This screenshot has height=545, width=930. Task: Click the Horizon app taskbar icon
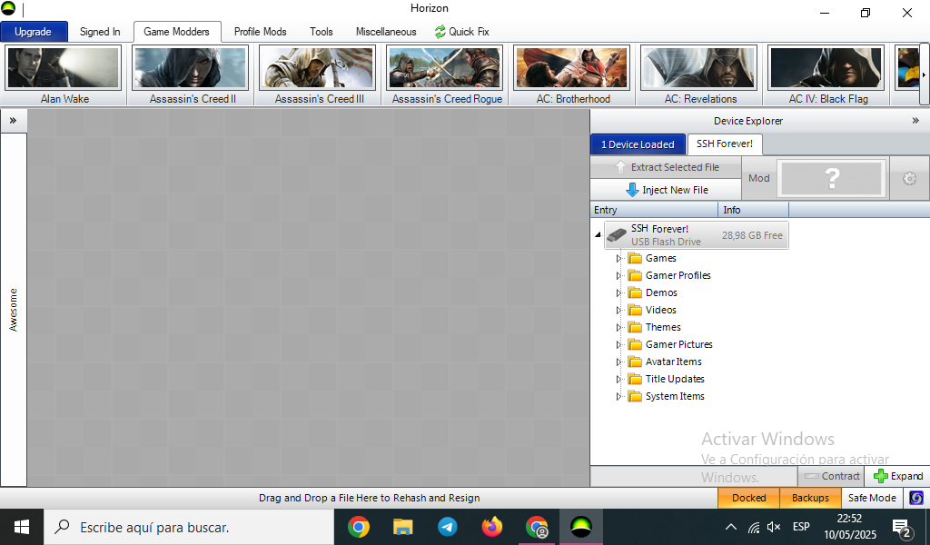(x=580, y=527)
